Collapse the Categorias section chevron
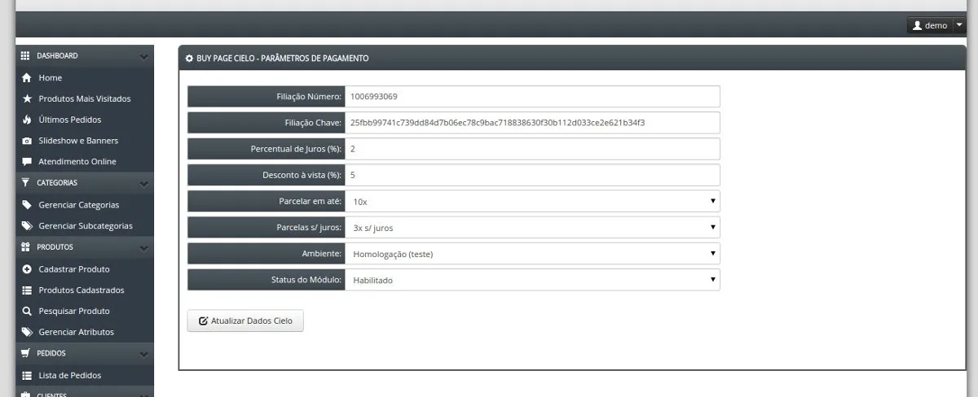This screenshot has width=978, height=397. (144, 184)
